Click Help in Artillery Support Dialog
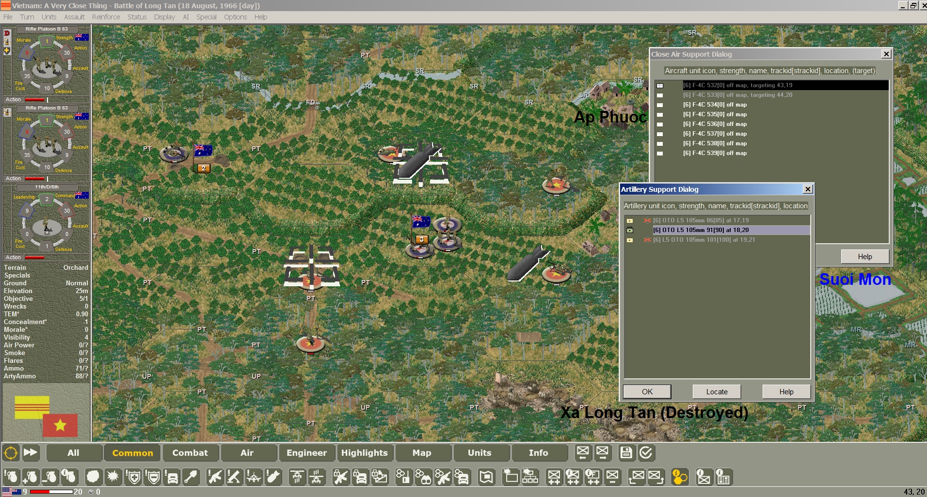Viewport: 927px width, 497px height. 786,391
